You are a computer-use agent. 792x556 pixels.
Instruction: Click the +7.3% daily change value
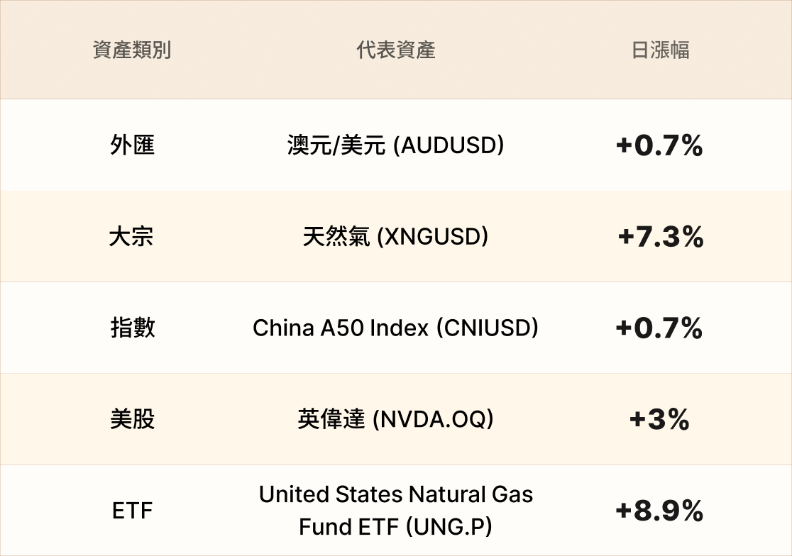(660, 237)
